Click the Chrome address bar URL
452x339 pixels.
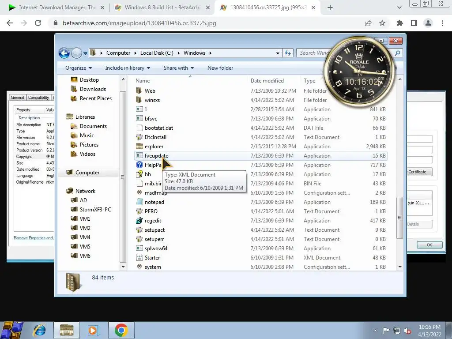pyautogui.click(x=139, y=23)
